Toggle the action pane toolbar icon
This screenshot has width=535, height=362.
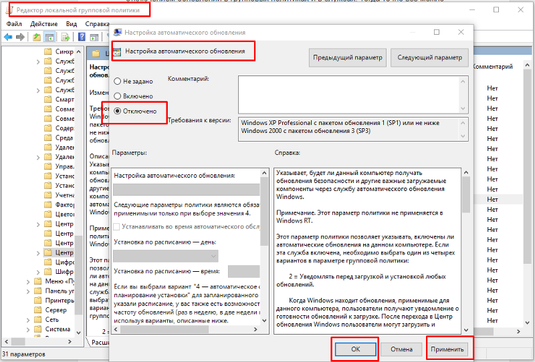(94, 37)
